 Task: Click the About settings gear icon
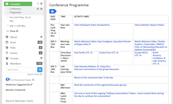pos(41,37)
